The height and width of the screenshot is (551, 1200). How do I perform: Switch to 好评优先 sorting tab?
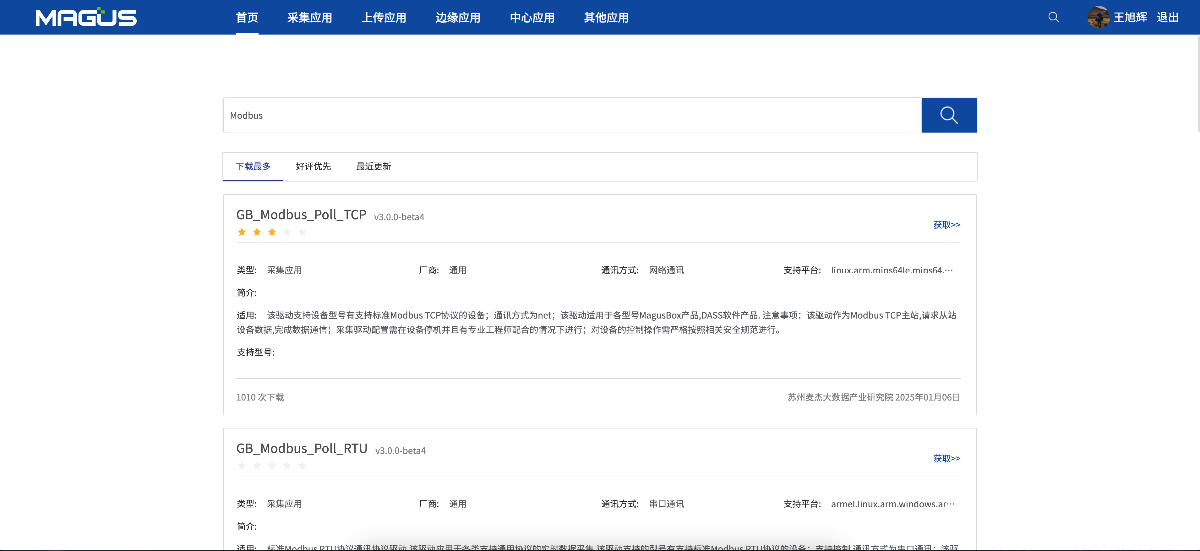point(313,166)
